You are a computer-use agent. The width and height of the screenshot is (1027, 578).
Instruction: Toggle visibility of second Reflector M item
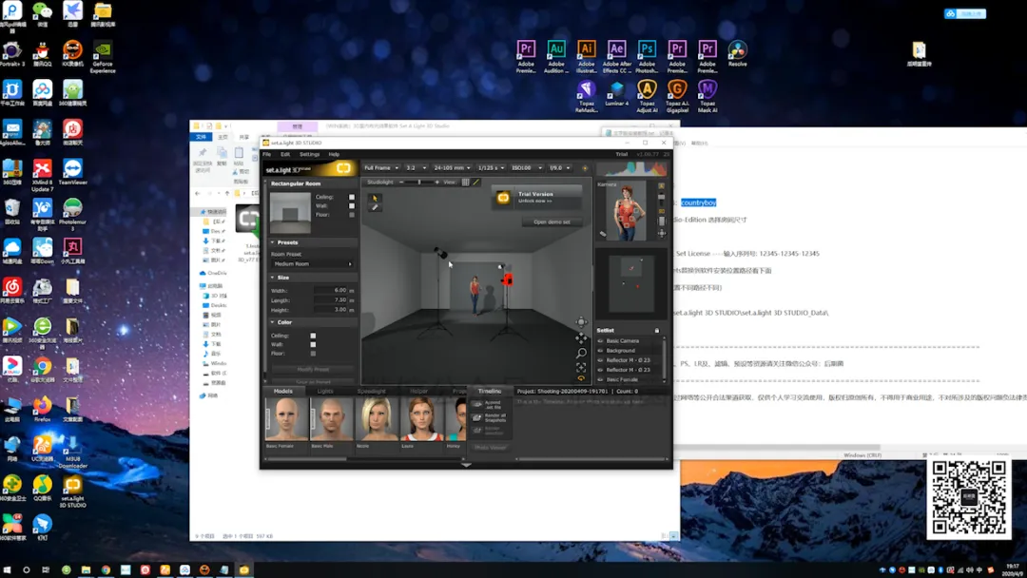tap(601, 370)
